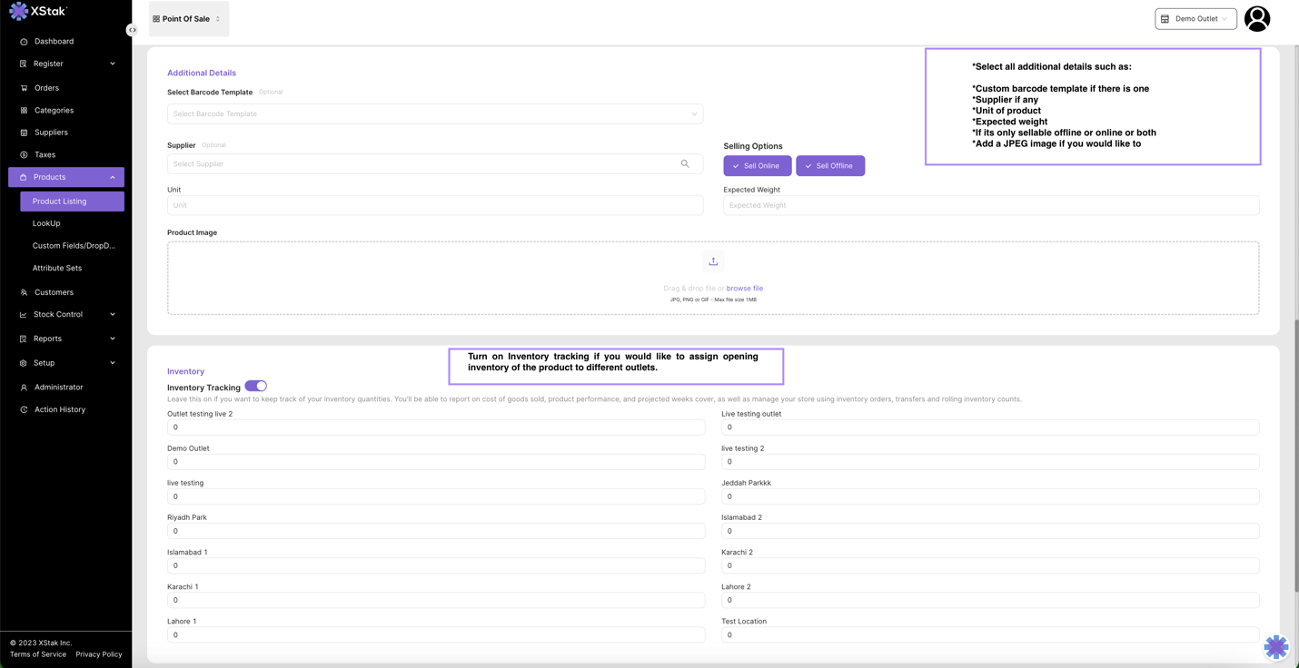Turn off Inventory Tracking switch
This screenshot has width=1299, height=668.
tap(255, 387)
